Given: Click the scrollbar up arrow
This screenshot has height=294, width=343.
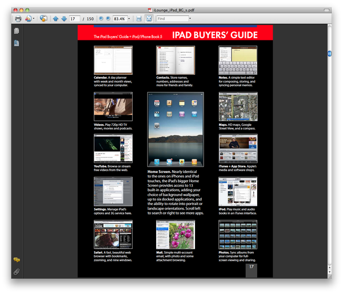Looking at the screenshot, I should (x=329, y=267).
